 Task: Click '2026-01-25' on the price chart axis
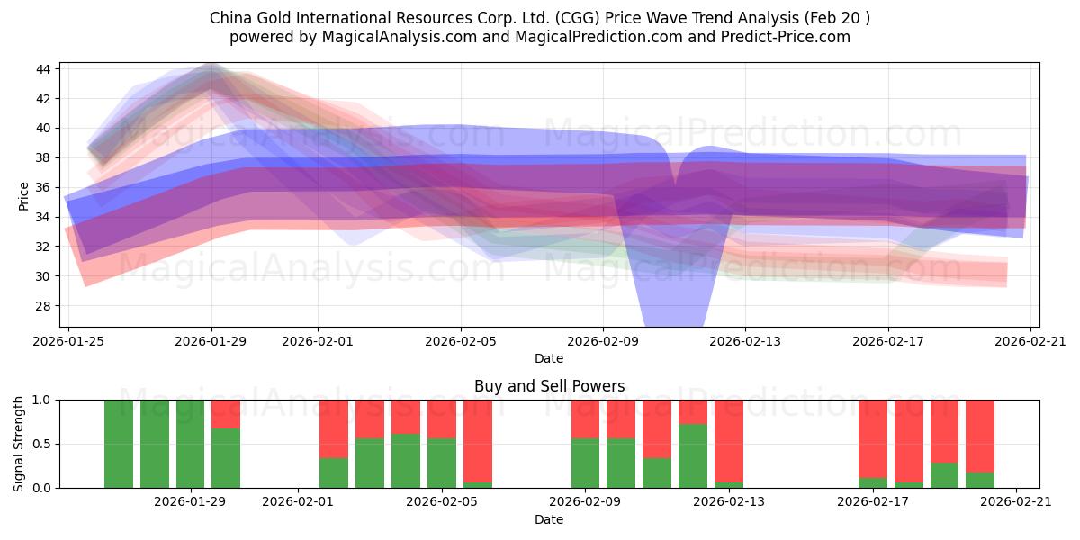[x=69, y=340]
